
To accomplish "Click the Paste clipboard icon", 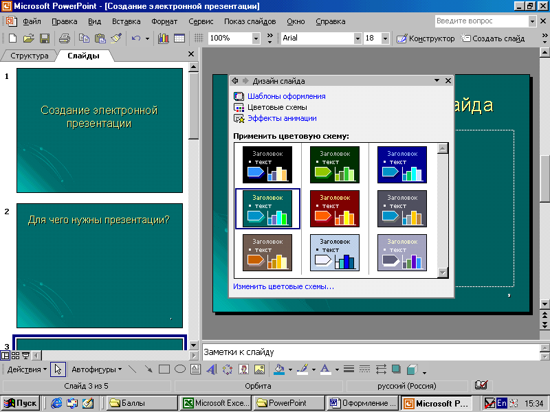I will (100, 38).
